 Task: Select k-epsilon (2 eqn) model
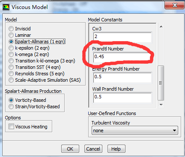[11, 48]
